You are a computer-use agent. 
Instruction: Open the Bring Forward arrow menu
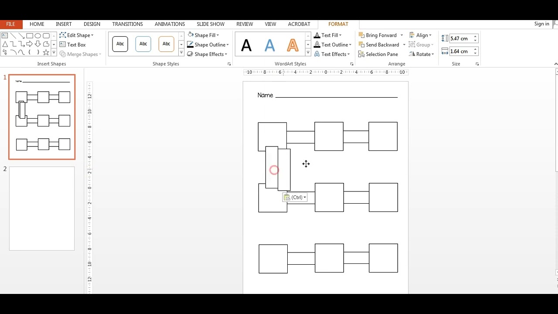[x=401, y=35]
